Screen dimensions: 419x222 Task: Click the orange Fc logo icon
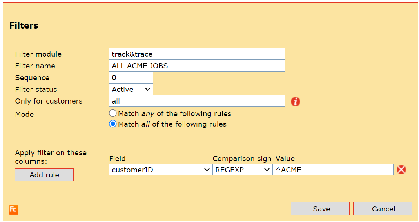click(x=13, y=209)
